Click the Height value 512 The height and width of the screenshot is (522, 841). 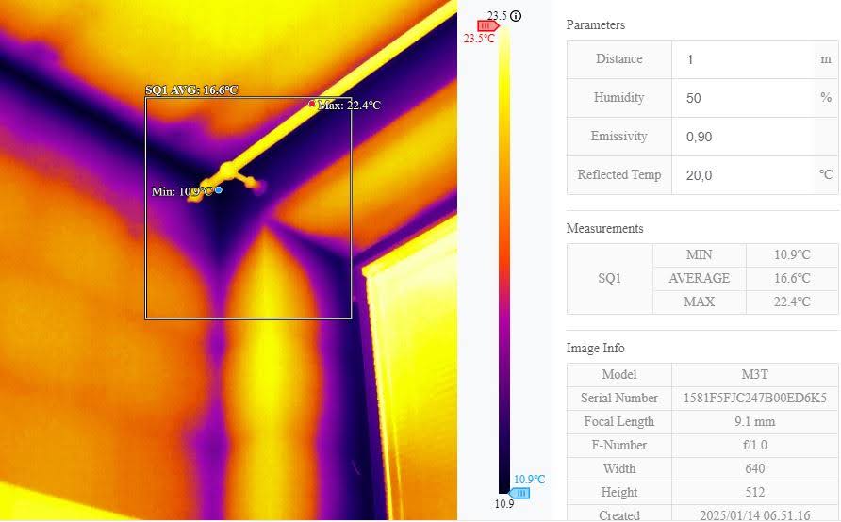tap(754, 492)
